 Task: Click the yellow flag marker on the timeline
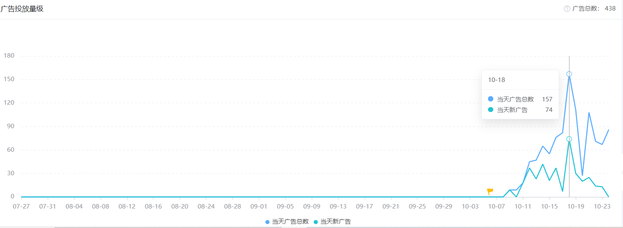[490, 191]
